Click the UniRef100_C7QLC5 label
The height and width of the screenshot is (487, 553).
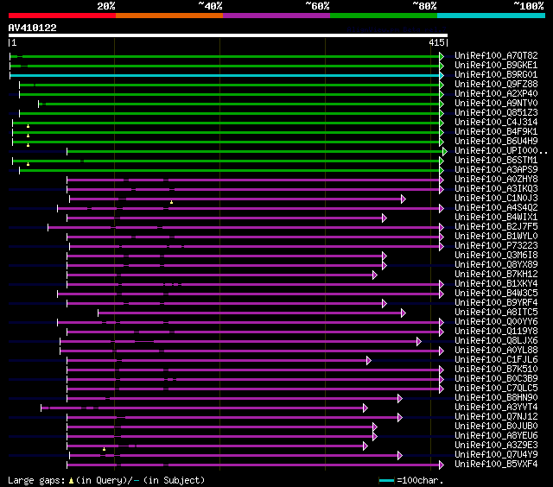pyautogui.click(x=496, y=389)
